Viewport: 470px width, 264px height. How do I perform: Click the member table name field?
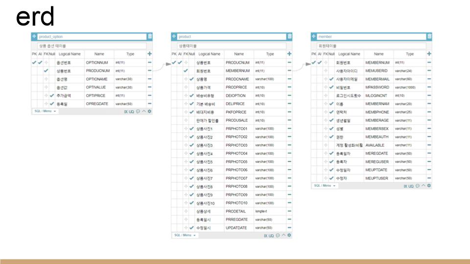point(371,37)
